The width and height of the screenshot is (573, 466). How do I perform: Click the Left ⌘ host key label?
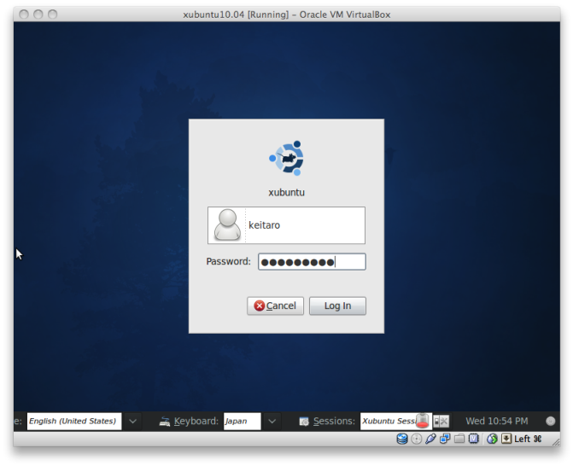pos(528,439)
